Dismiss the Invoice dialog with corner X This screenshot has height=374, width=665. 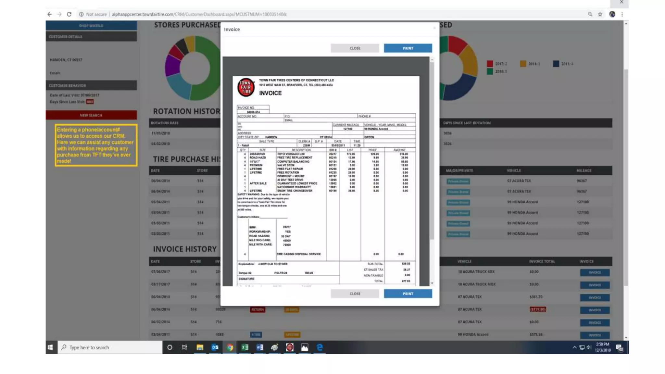coord(434,28)
